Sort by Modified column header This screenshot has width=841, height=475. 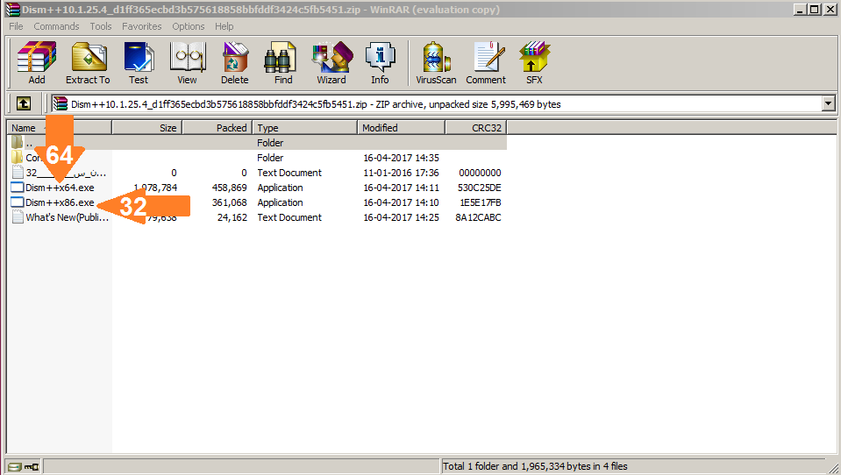click(401, 128)
